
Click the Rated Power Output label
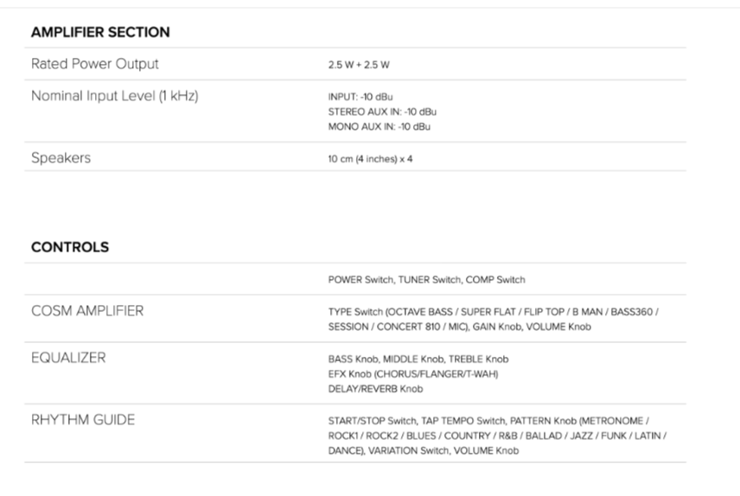(95, 64)
